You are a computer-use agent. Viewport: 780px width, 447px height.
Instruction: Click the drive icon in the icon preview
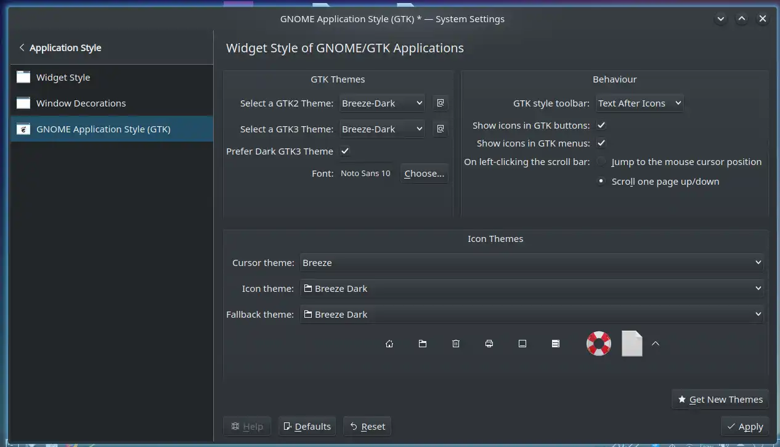coord(556,344)
